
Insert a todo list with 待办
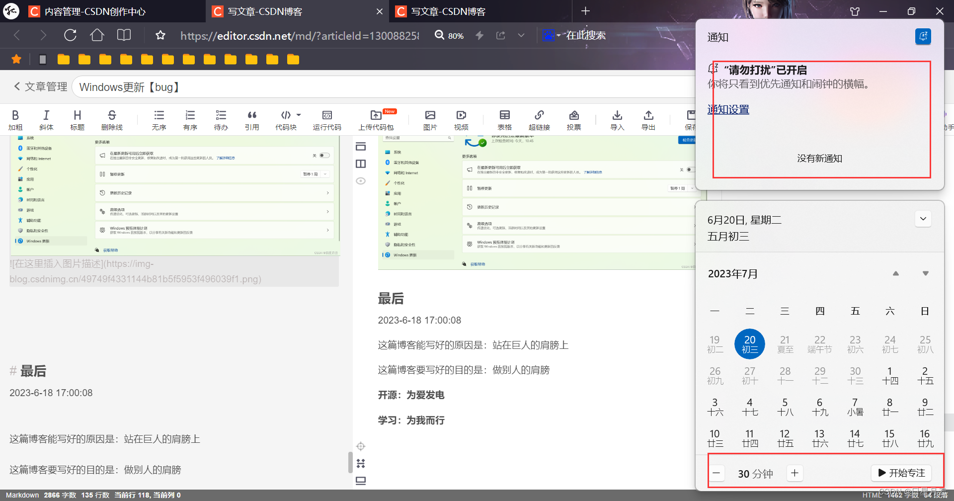pyautogui.click(x=221, y=120)
